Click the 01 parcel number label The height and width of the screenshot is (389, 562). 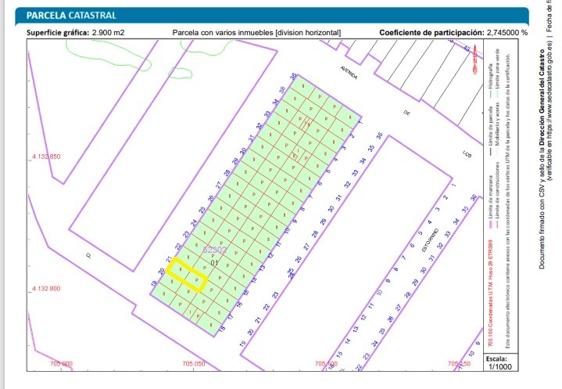coord(214,263)
